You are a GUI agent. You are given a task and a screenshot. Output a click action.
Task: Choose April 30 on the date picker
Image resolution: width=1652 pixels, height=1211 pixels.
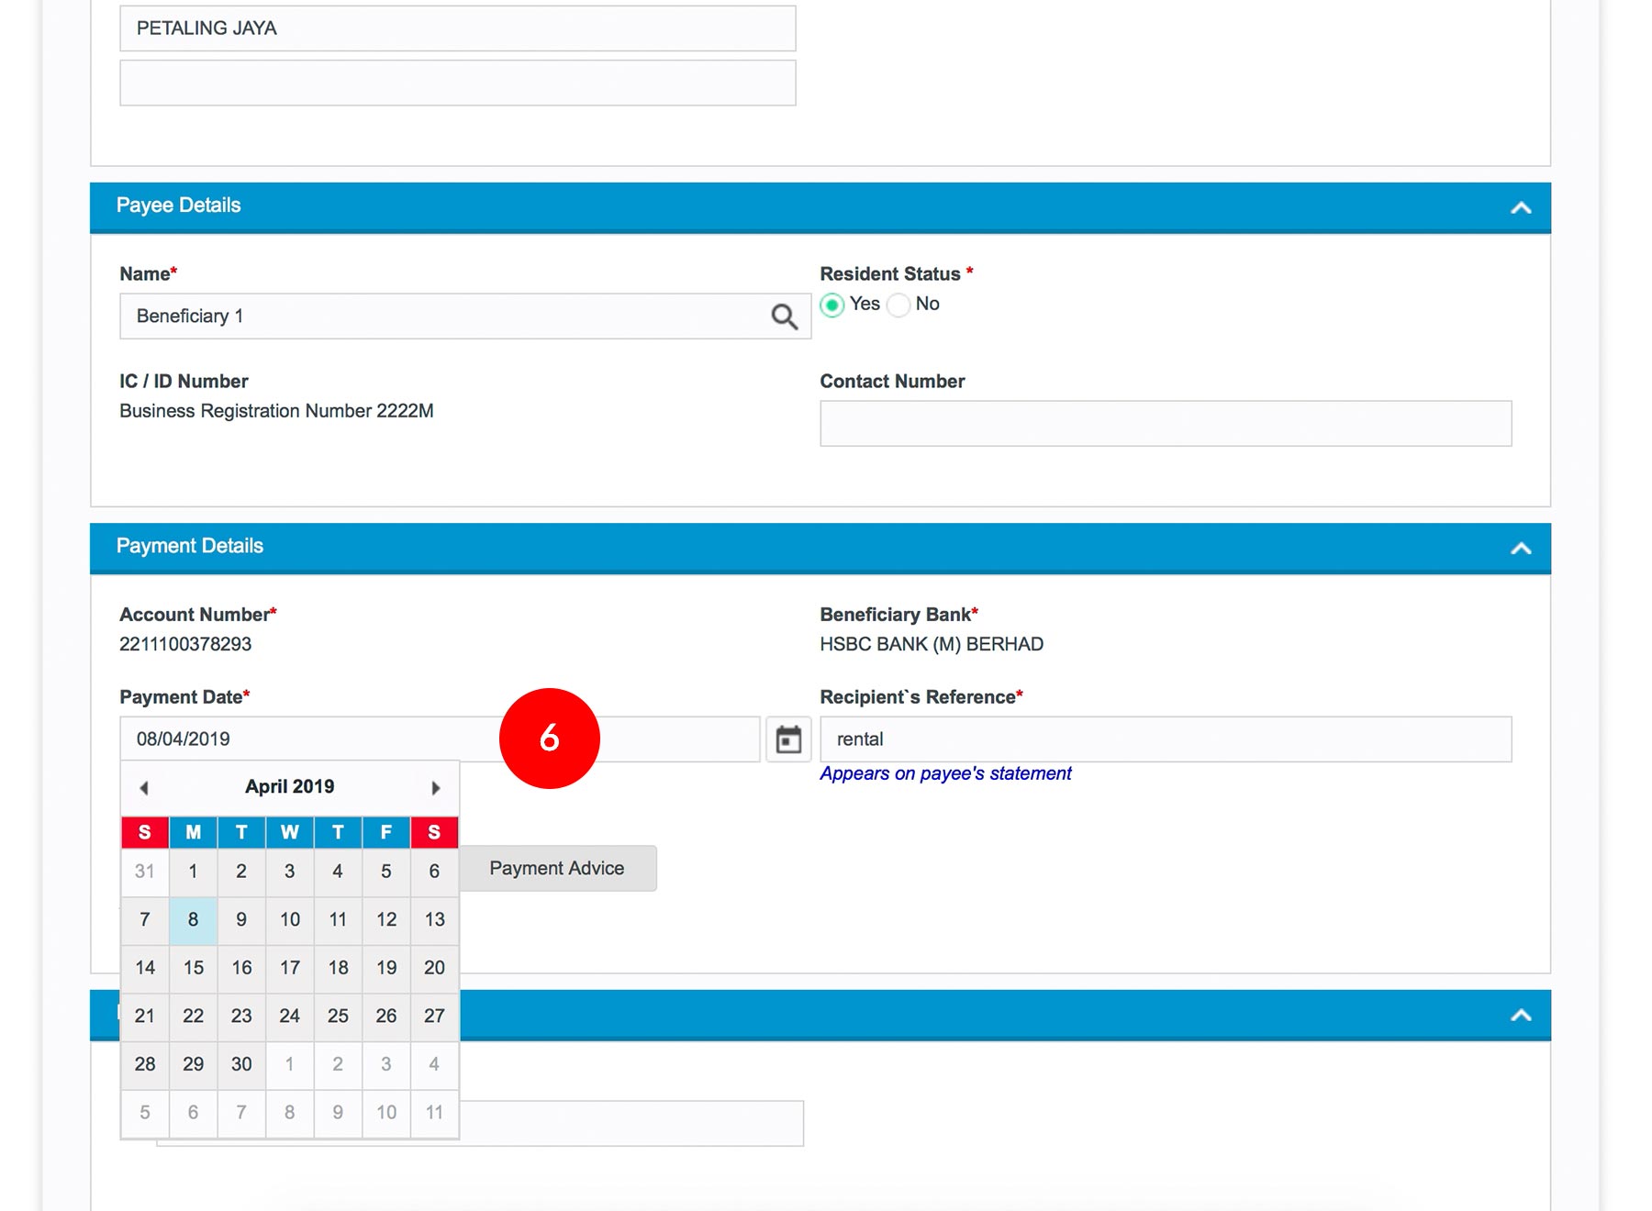click(241, 1064)
